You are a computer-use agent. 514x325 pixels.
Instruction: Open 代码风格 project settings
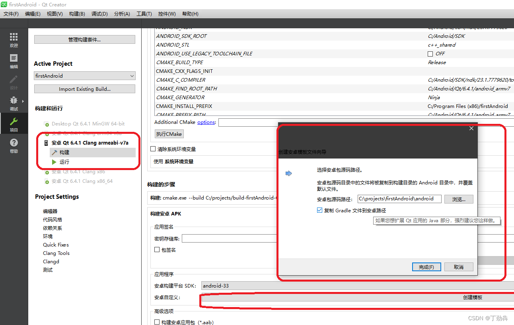point(53,219)
